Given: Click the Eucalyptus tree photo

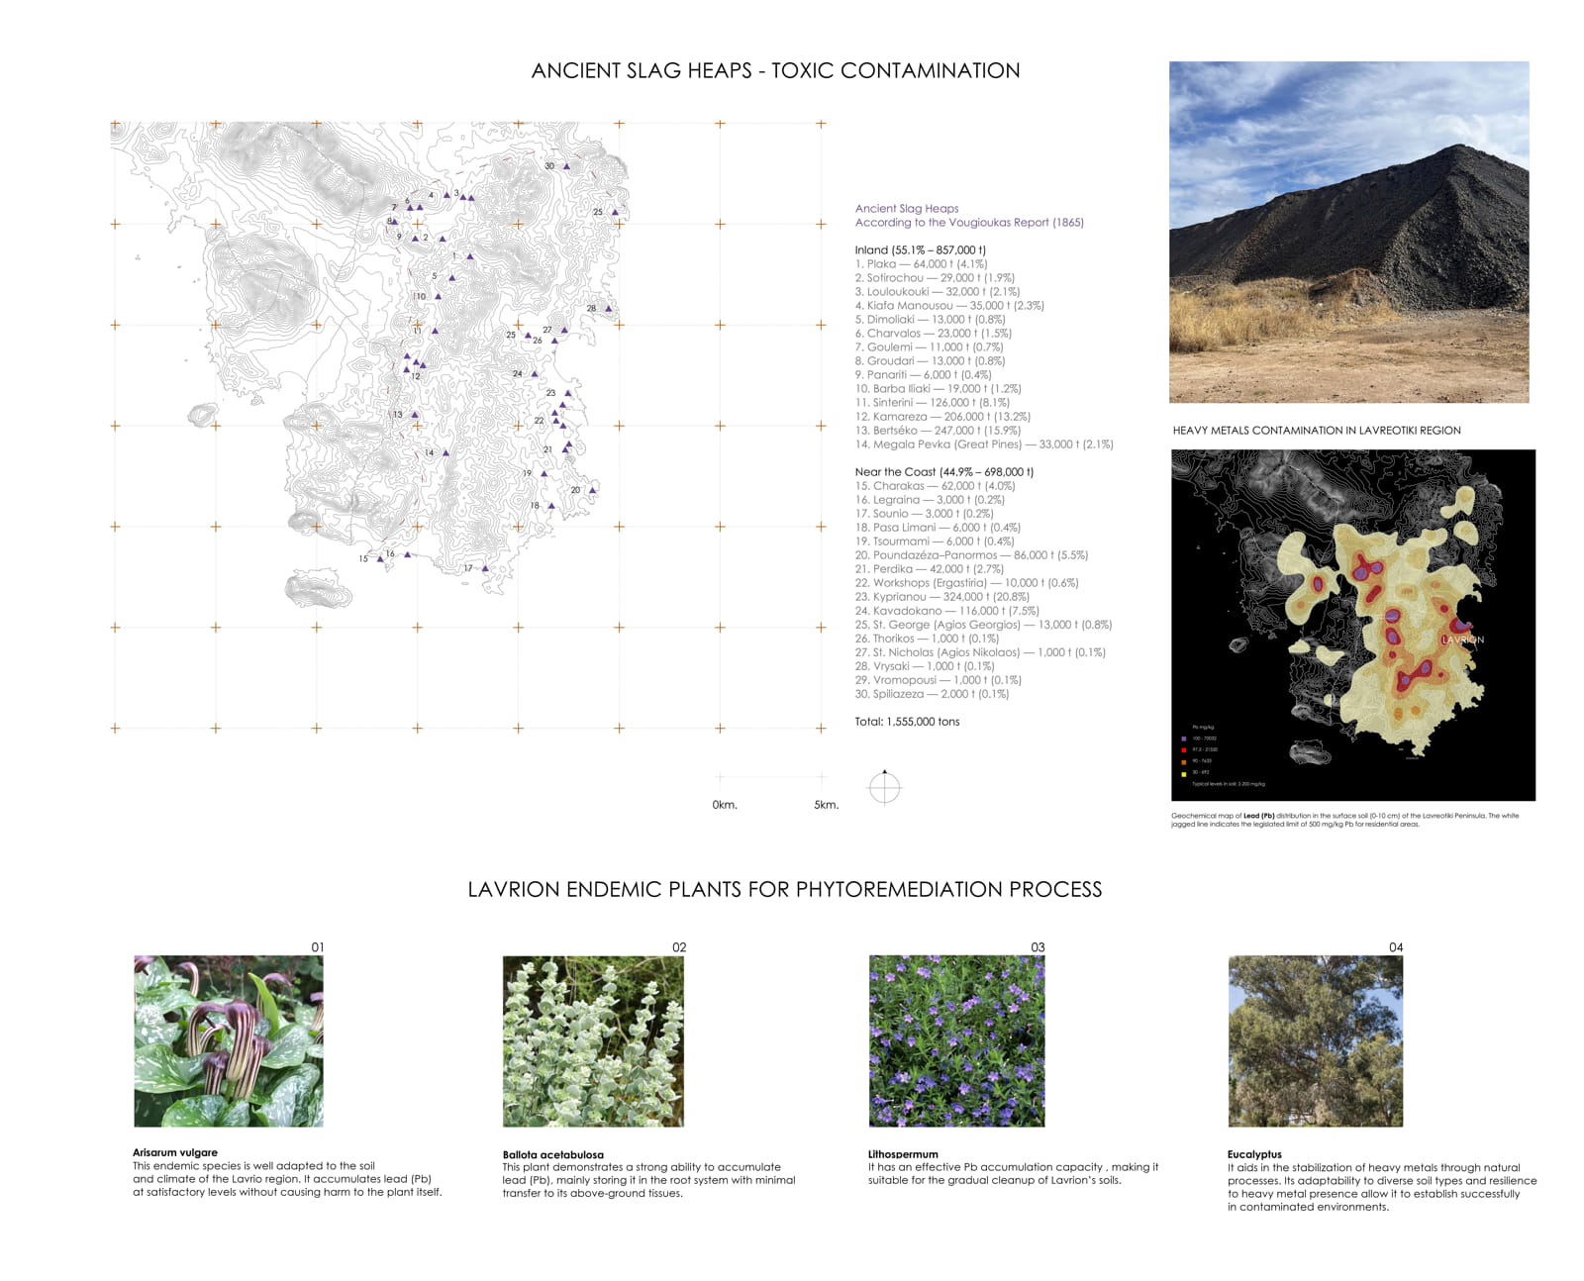Looking at the screenshot, I should (1315, 1040).
